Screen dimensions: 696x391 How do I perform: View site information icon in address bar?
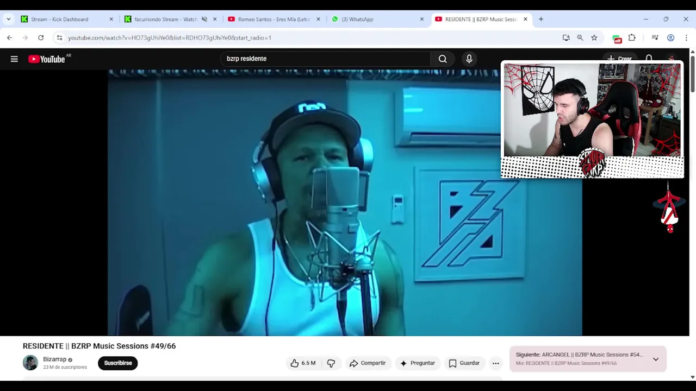[x=59, y=37]
